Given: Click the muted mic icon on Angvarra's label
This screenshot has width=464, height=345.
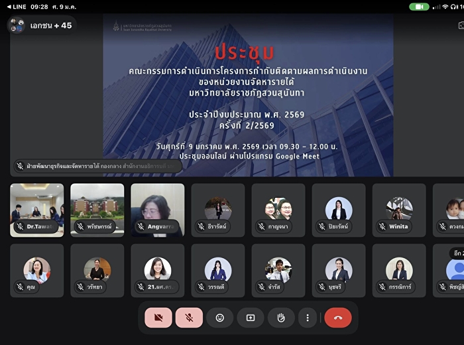Looking at the screenshot, I should coord(141,226).
